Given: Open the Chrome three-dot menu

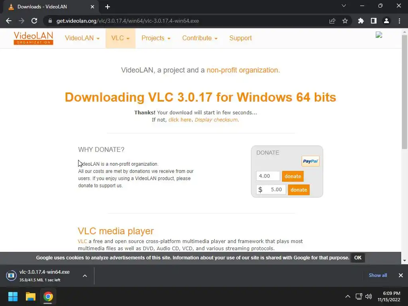Looking at the screenshot, I should (x=399, y=21).
